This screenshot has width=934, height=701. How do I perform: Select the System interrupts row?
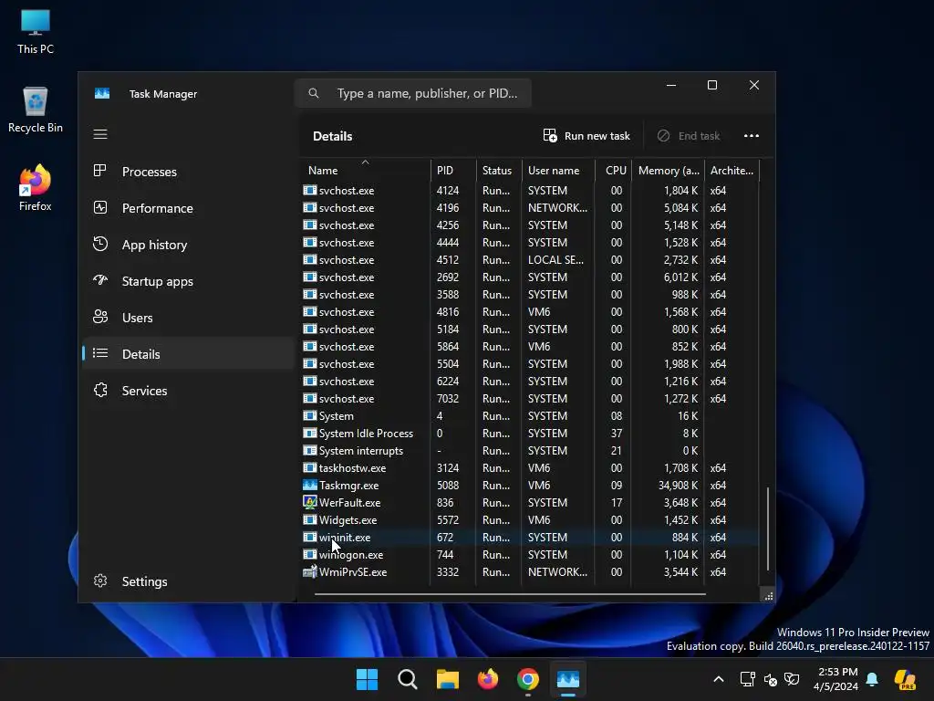click(x=530, y=451)
